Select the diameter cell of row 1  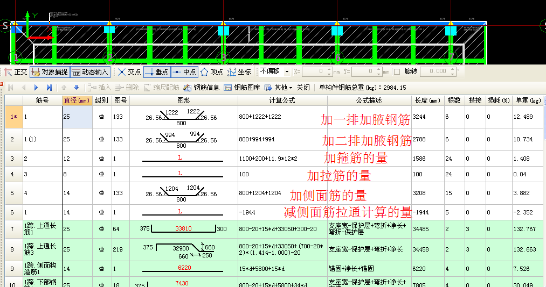click(77, 117)
